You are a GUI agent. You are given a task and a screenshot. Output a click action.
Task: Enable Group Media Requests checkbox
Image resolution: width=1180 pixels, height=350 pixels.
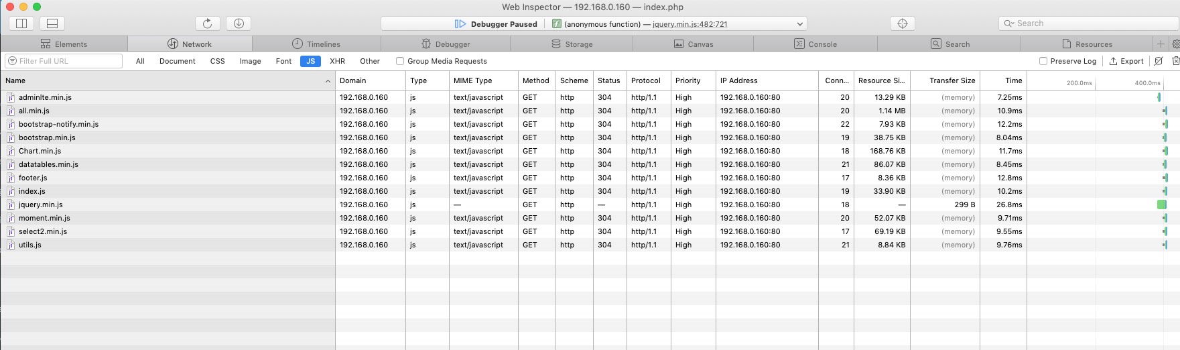pyautogui.click(x=400, y=61)
